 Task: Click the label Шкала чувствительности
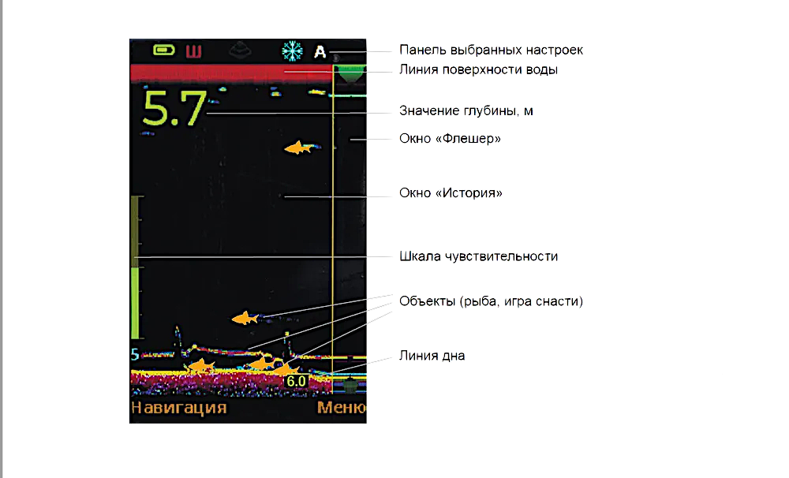click(480, 256)
